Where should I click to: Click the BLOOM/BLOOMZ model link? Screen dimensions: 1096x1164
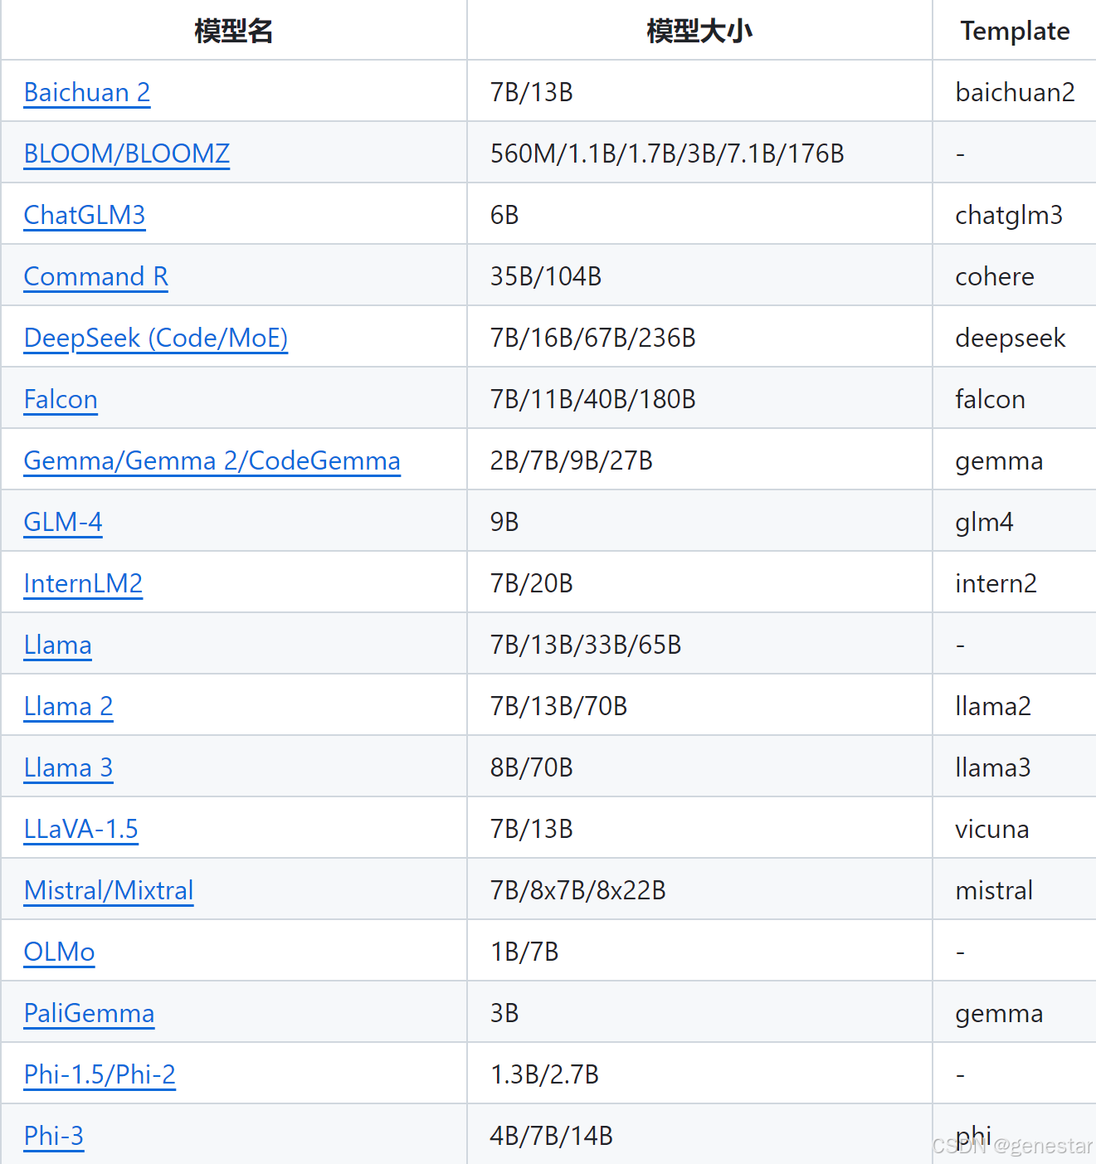click(x=126, y=153)
